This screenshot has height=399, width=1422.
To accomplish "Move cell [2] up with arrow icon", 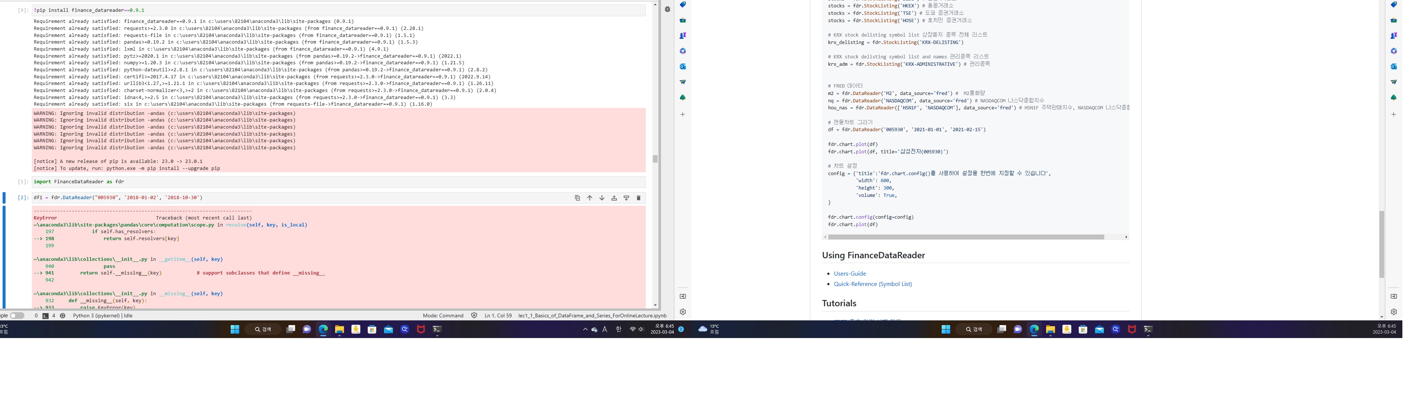I will (590, 198).
